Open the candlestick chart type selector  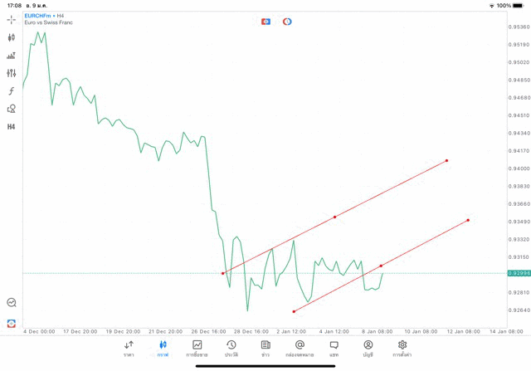pos(12,37)
